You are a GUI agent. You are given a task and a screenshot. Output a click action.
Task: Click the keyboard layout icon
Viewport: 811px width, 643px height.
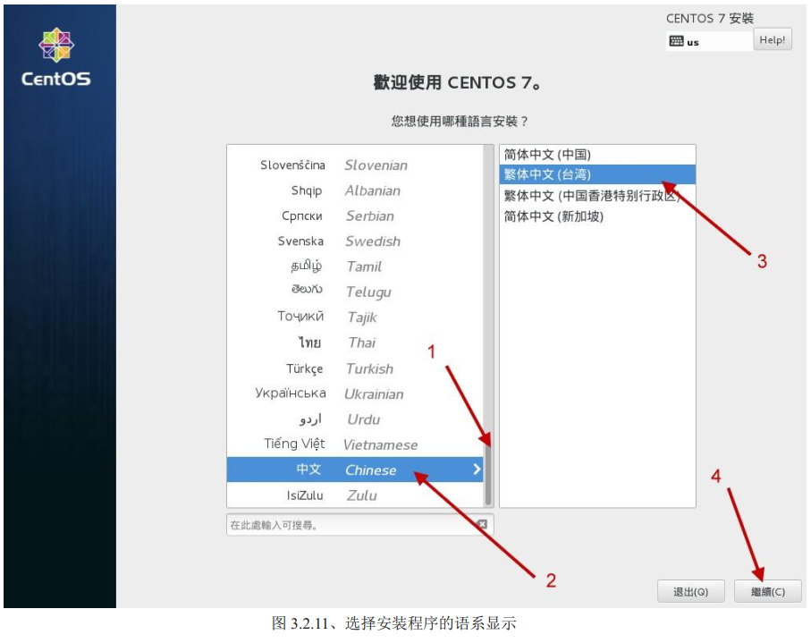point(676,41)
